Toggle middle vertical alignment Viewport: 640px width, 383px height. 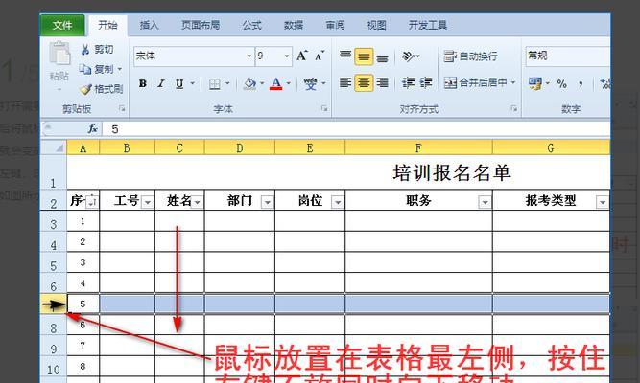(x=364, y=56)
